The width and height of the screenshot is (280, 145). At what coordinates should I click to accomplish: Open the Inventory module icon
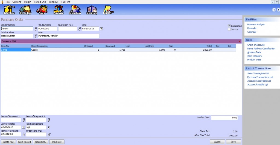tap(92, 10)
